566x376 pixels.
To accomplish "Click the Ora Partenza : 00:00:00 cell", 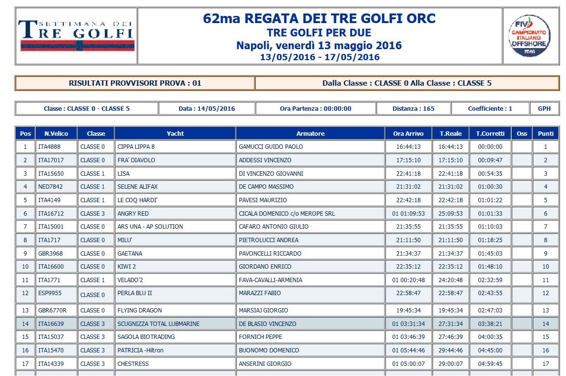I will (316, 108).
